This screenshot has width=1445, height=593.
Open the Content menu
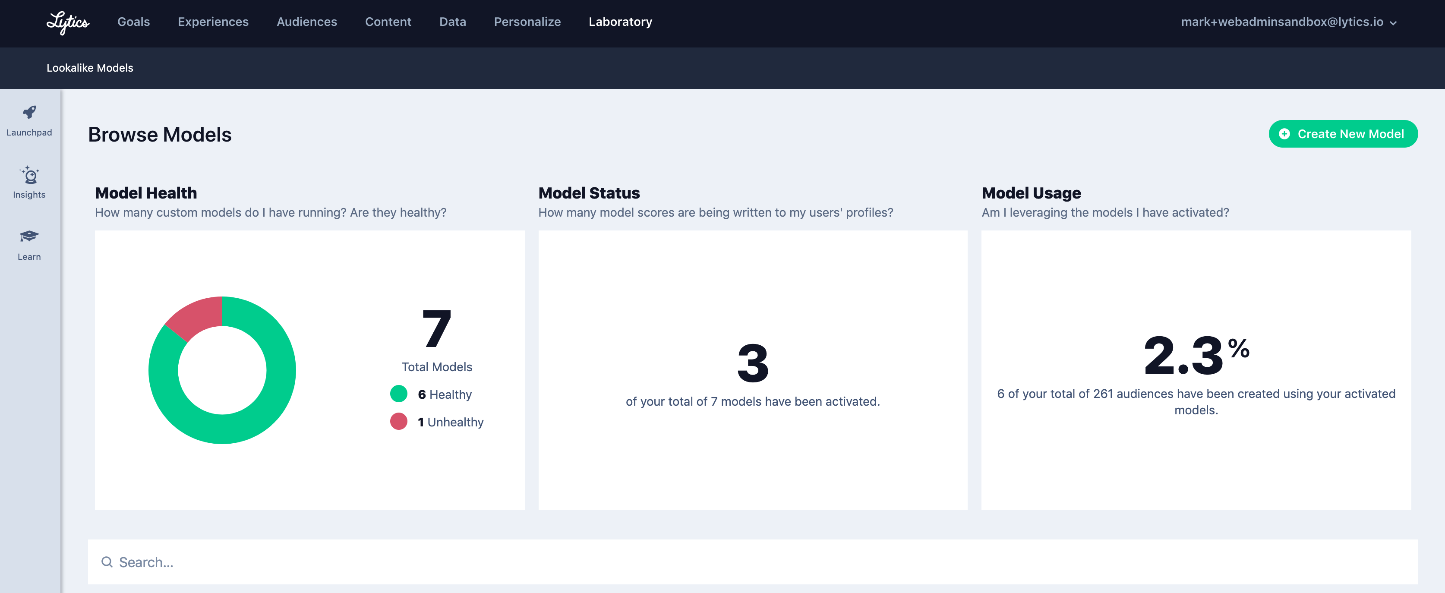388,22
